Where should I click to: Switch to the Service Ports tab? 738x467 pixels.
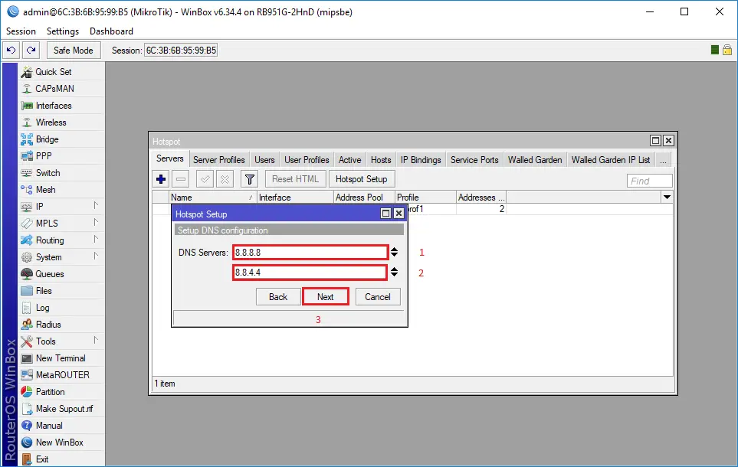point(474,160)
